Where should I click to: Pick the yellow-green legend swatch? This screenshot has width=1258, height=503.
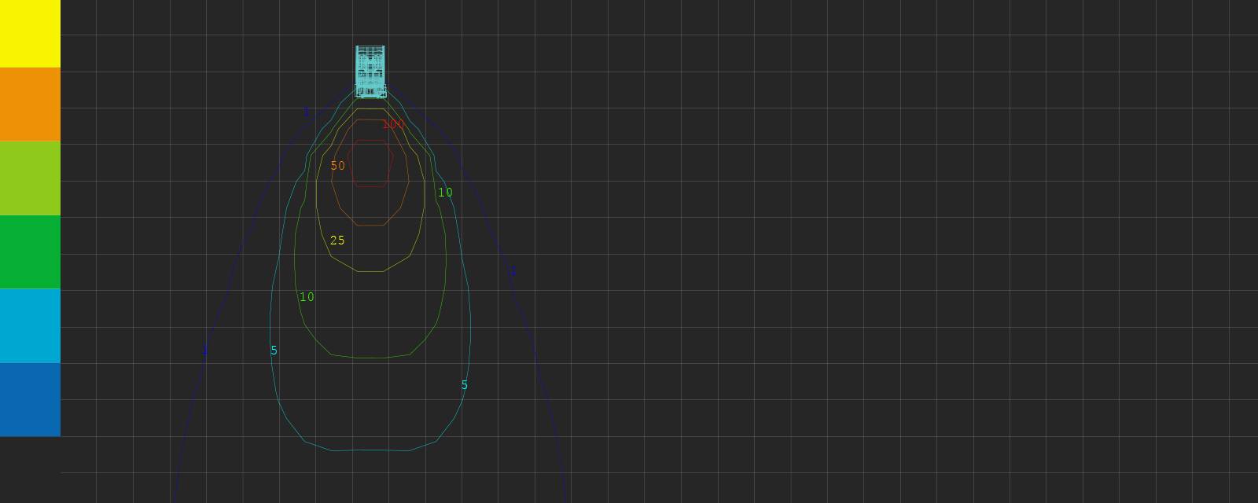tap(30, 178)
